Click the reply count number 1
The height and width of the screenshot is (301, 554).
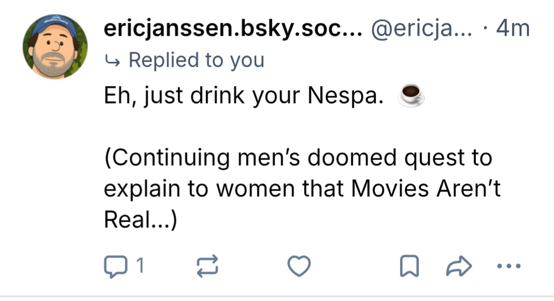tap(138, 266)
